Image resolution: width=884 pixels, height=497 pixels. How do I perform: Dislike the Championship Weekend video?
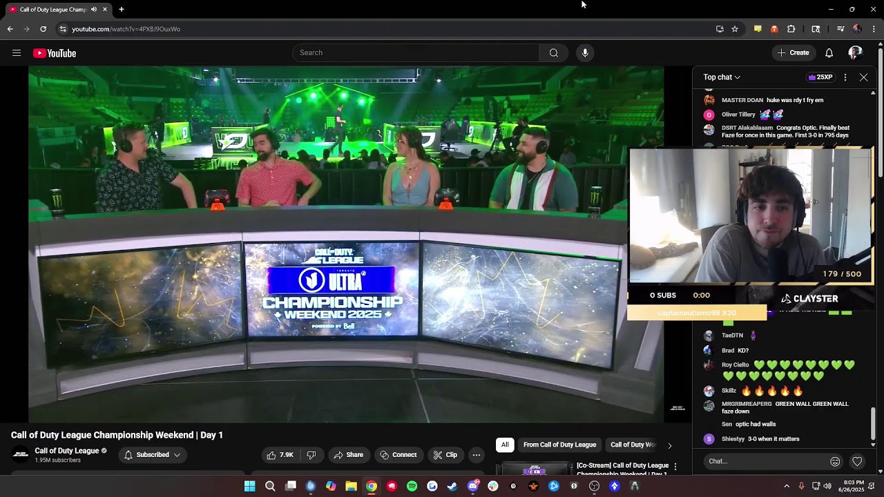click(x=311, y=455)
